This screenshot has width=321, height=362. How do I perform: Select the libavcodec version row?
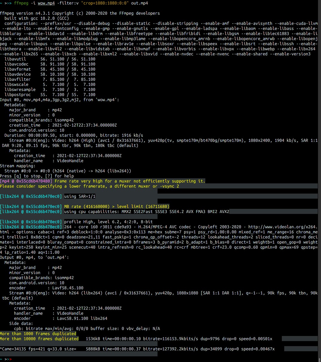[50, 64]
